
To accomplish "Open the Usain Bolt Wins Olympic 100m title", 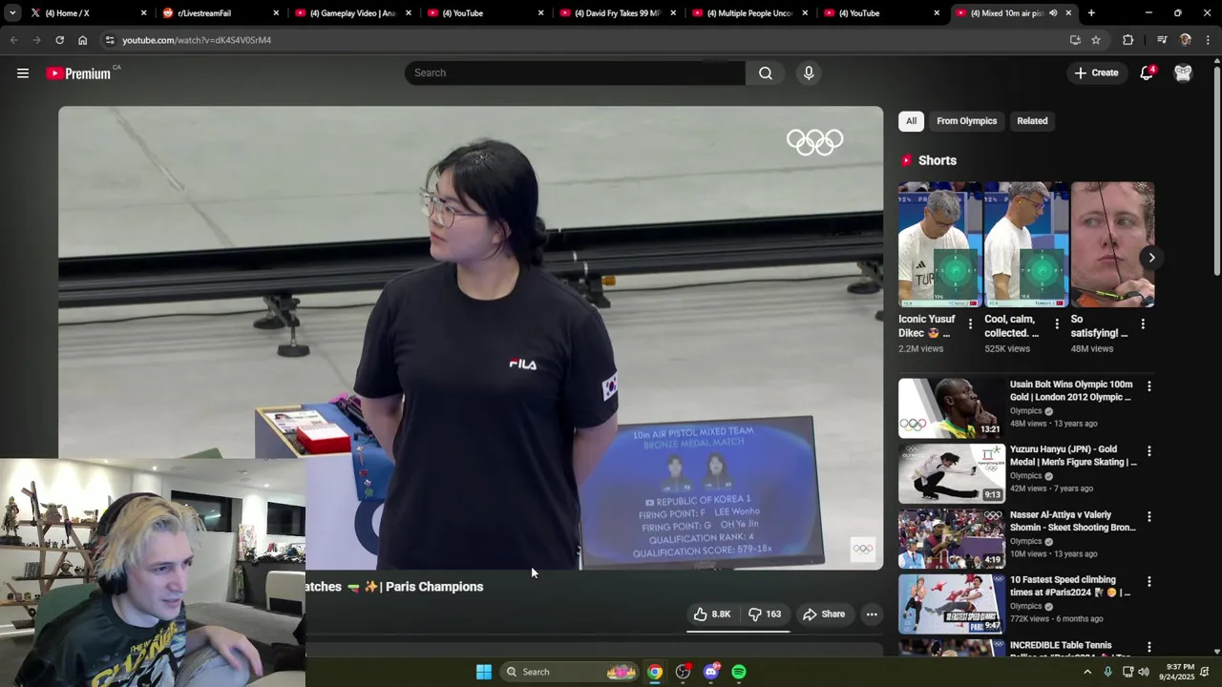I will [1071, 391].
